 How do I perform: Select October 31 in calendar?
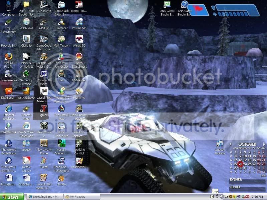click(x=245, y=168)
